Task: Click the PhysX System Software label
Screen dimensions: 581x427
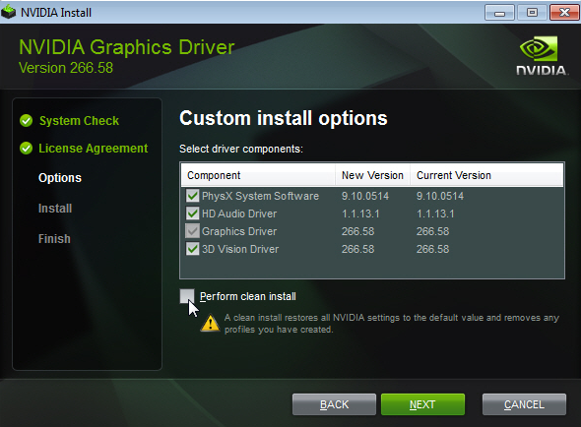Action: 261,196
